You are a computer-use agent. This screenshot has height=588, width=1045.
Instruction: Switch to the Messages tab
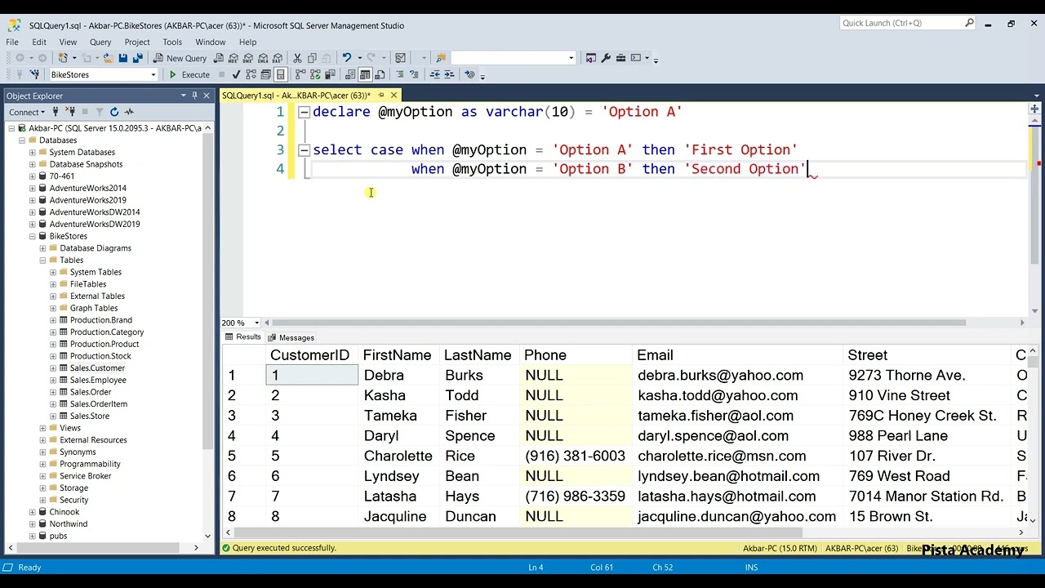pos(291,337)
